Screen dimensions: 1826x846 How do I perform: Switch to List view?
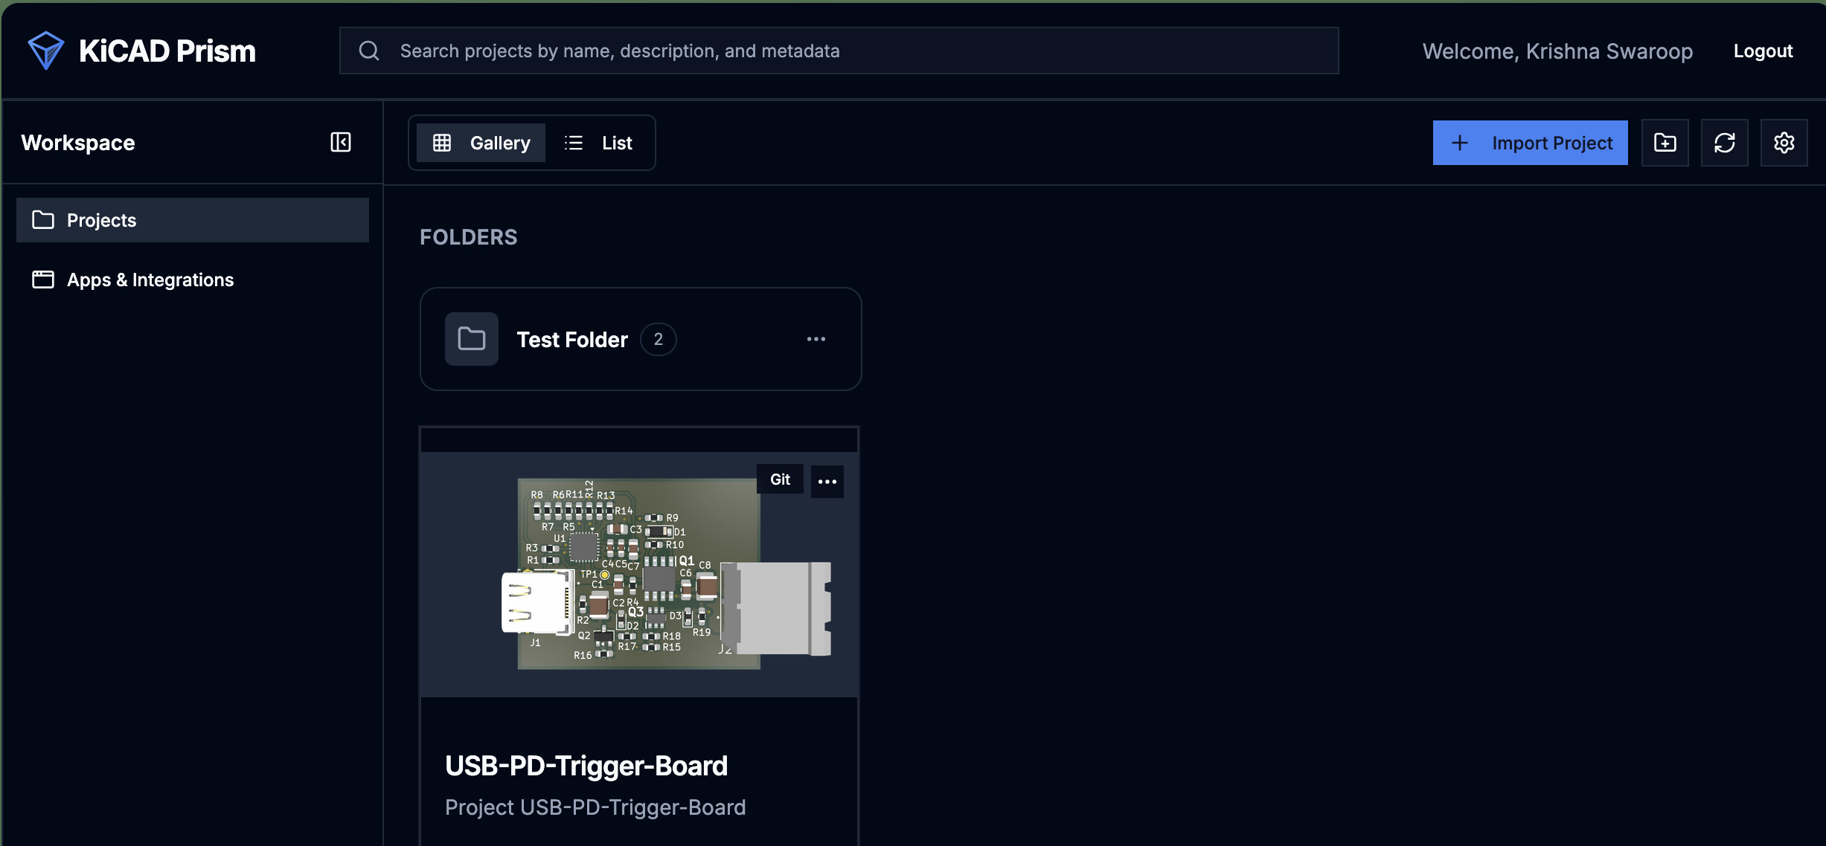point(599,143)
